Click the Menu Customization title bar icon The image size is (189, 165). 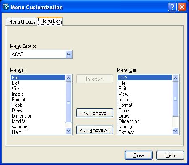[6, 7]
